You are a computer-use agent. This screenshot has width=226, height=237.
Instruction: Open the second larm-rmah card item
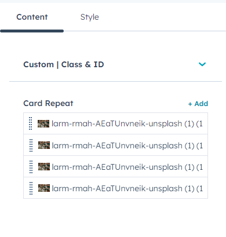[x=115, y=145]
